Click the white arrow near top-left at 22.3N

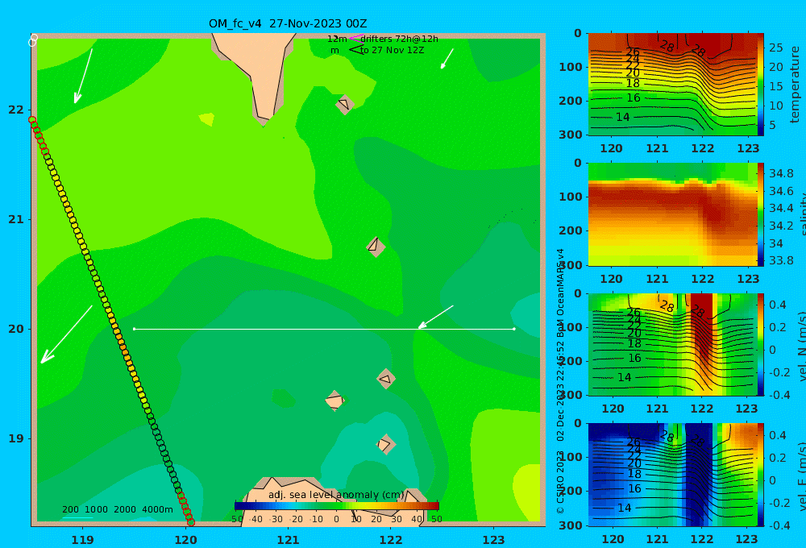tap(83, 76)
